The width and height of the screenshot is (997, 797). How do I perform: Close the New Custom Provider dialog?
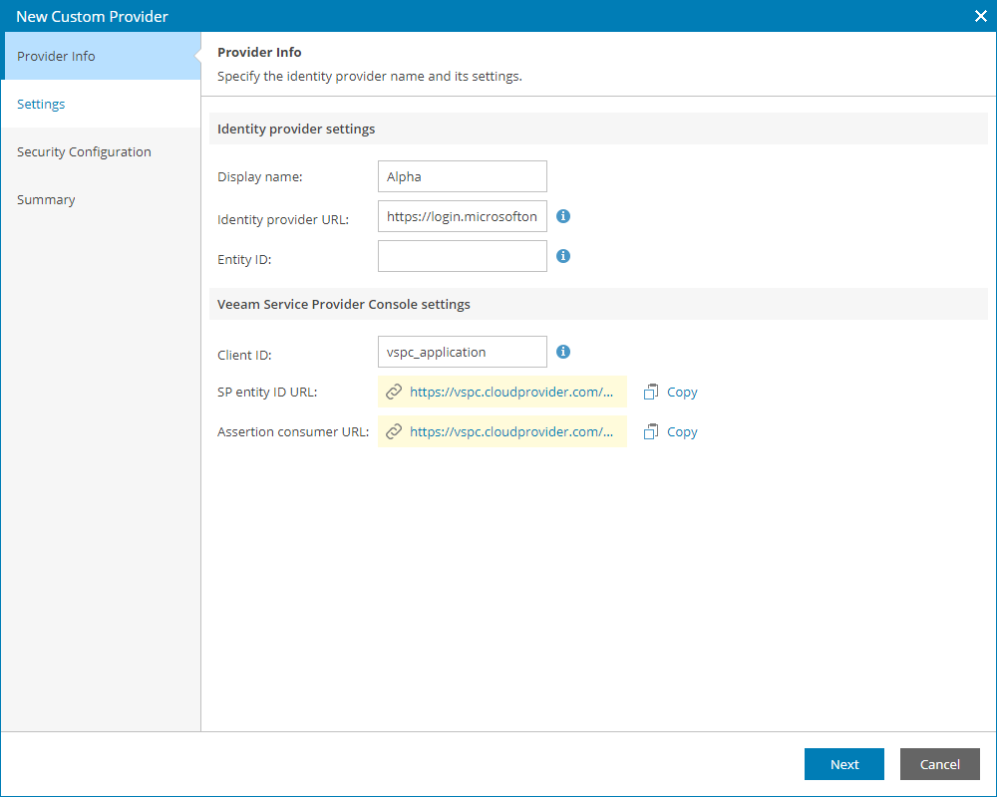(x=980, y=16)
